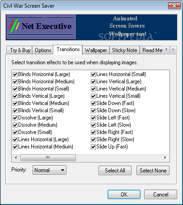Toggle Lines Vertical (Large) checkbox
183x205 pixels.
(x=93, y=81)
